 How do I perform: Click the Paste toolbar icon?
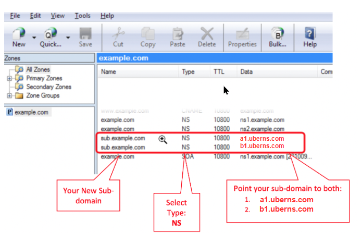click(178, 34)
